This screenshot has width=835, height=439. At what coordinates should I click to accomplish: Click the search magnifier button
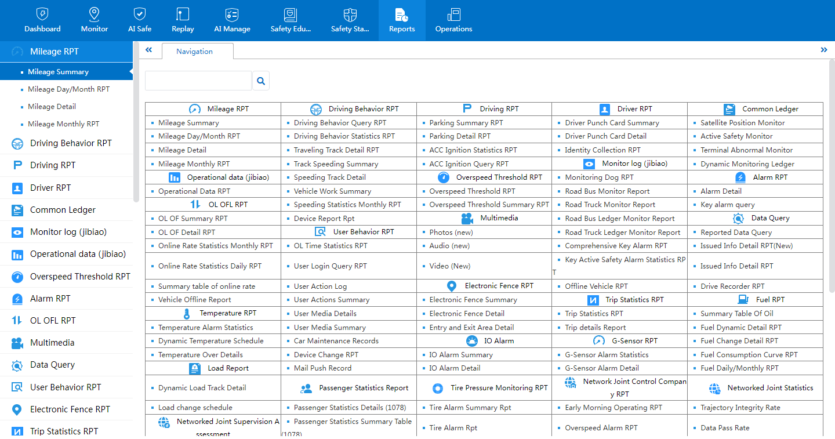coord(261,81)
